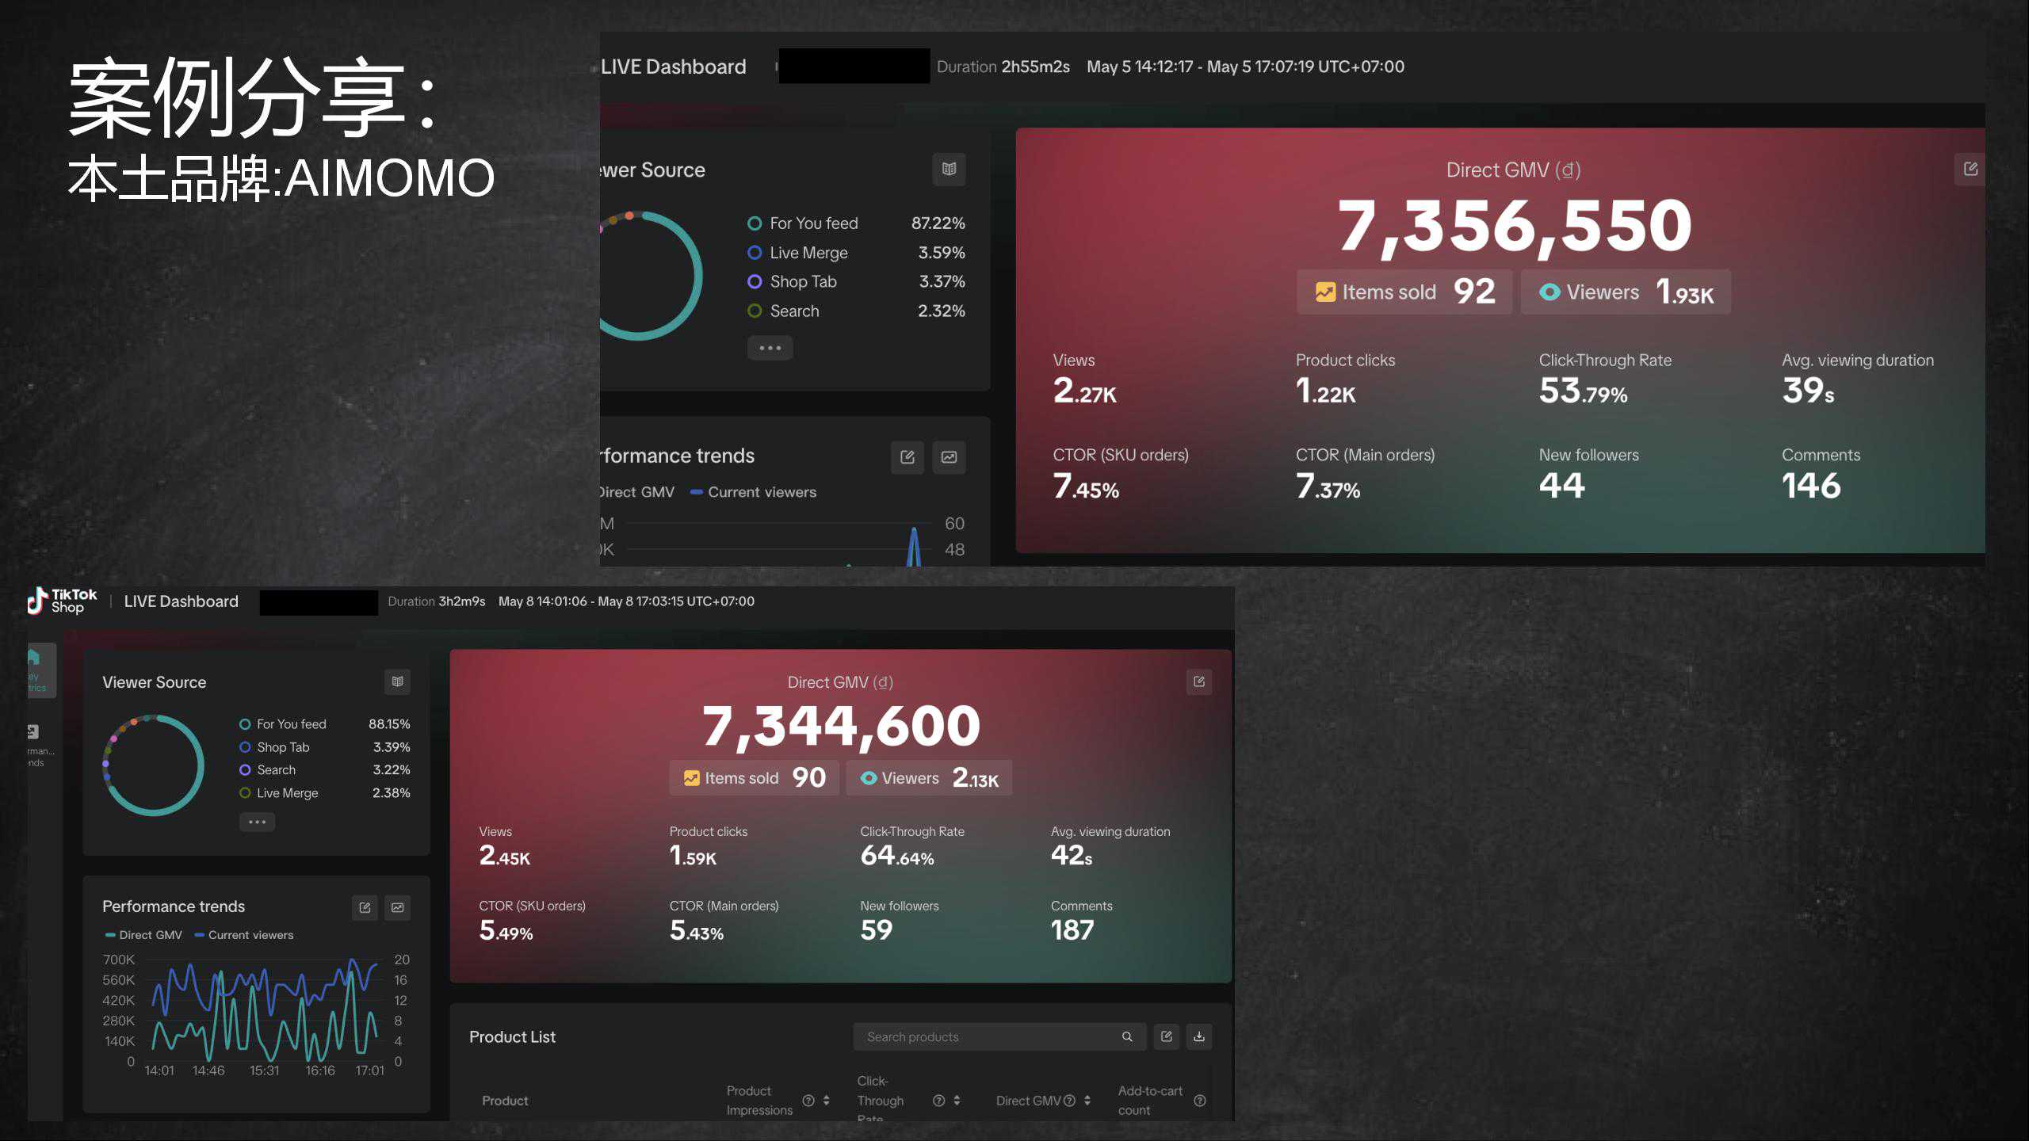Toggle Current viewers series in May 8 trends legend

coord(244,935)
